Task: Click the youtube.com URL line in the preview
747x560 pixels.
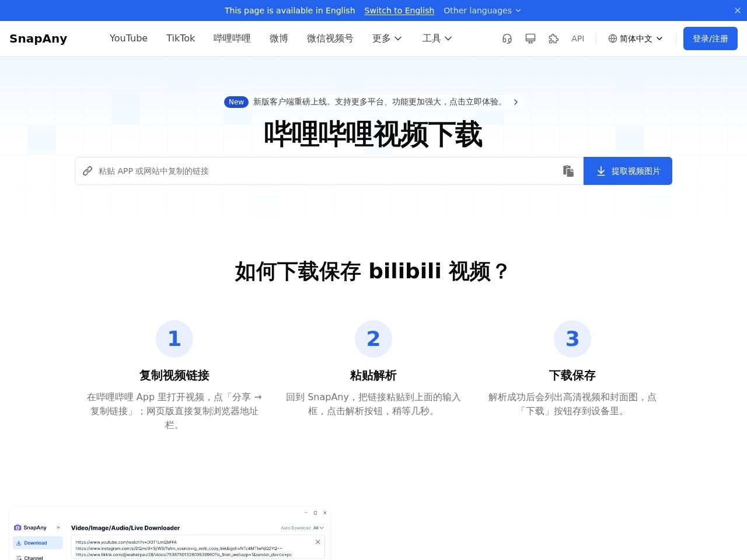Action: [126, 542]
